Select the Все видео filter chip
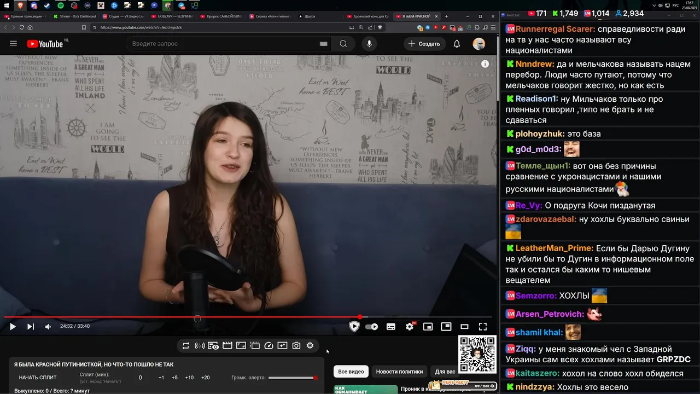 click(351, 372)
